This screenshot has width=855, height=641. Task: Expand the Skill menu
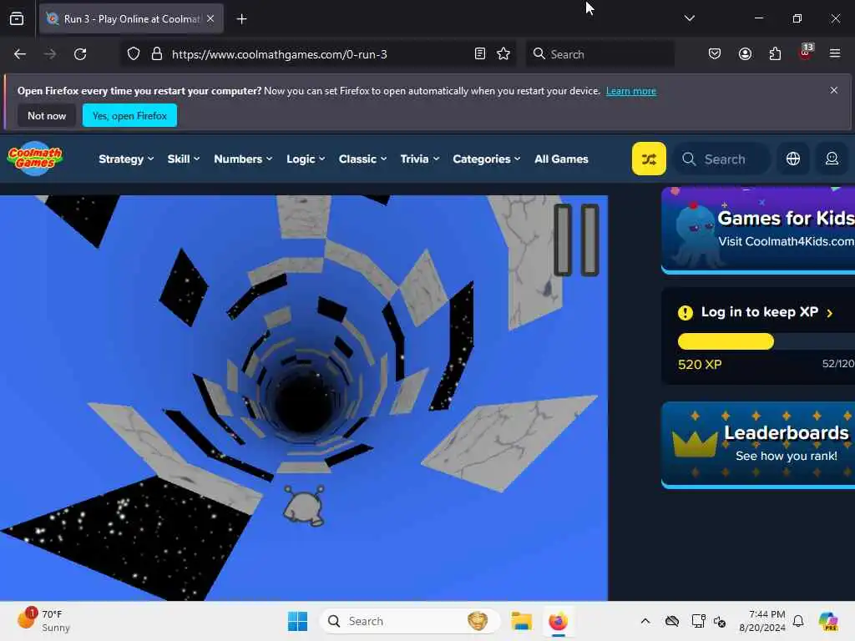coord(184,159)
